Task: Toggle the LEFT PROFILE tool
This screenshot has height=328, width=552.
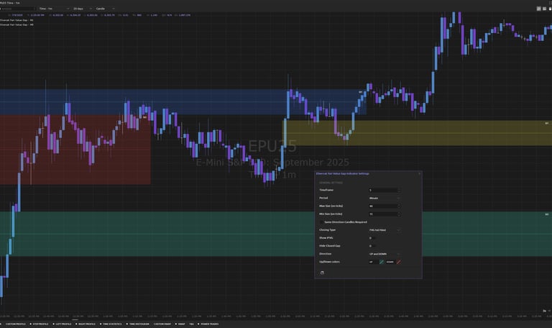Action: pos(63,324)
